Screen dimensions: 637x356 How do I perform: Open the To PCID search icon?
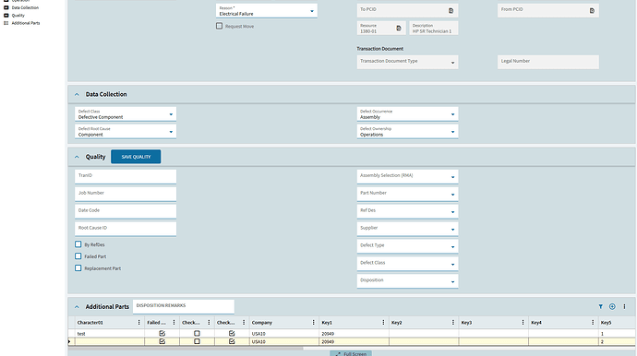[x=451, y=11]
